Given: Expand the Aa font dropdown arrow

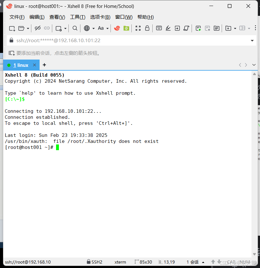Looking at the screenshot, I should click(x=107, y=29).
